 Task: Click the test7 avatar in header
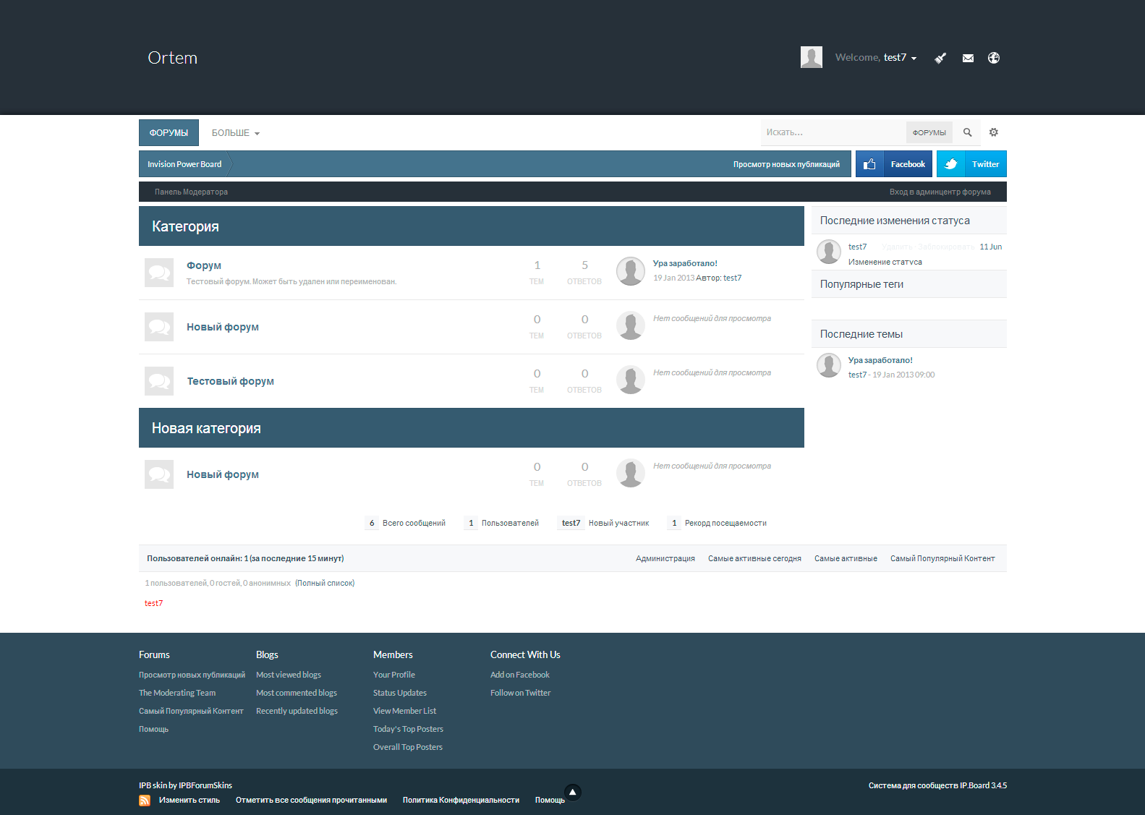[811, 57]
